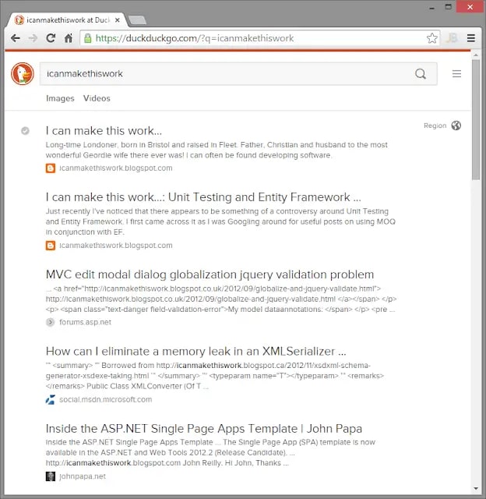This screenshot has width=486, height=499.
Task: Click the forums.asp.net favicon icon
Action: 50,322
